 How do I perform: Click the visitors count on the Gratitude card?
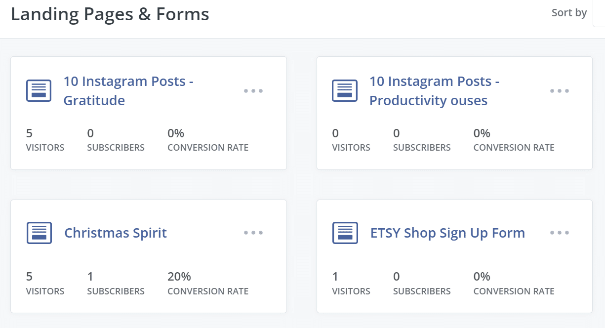(x=44, y=140)
